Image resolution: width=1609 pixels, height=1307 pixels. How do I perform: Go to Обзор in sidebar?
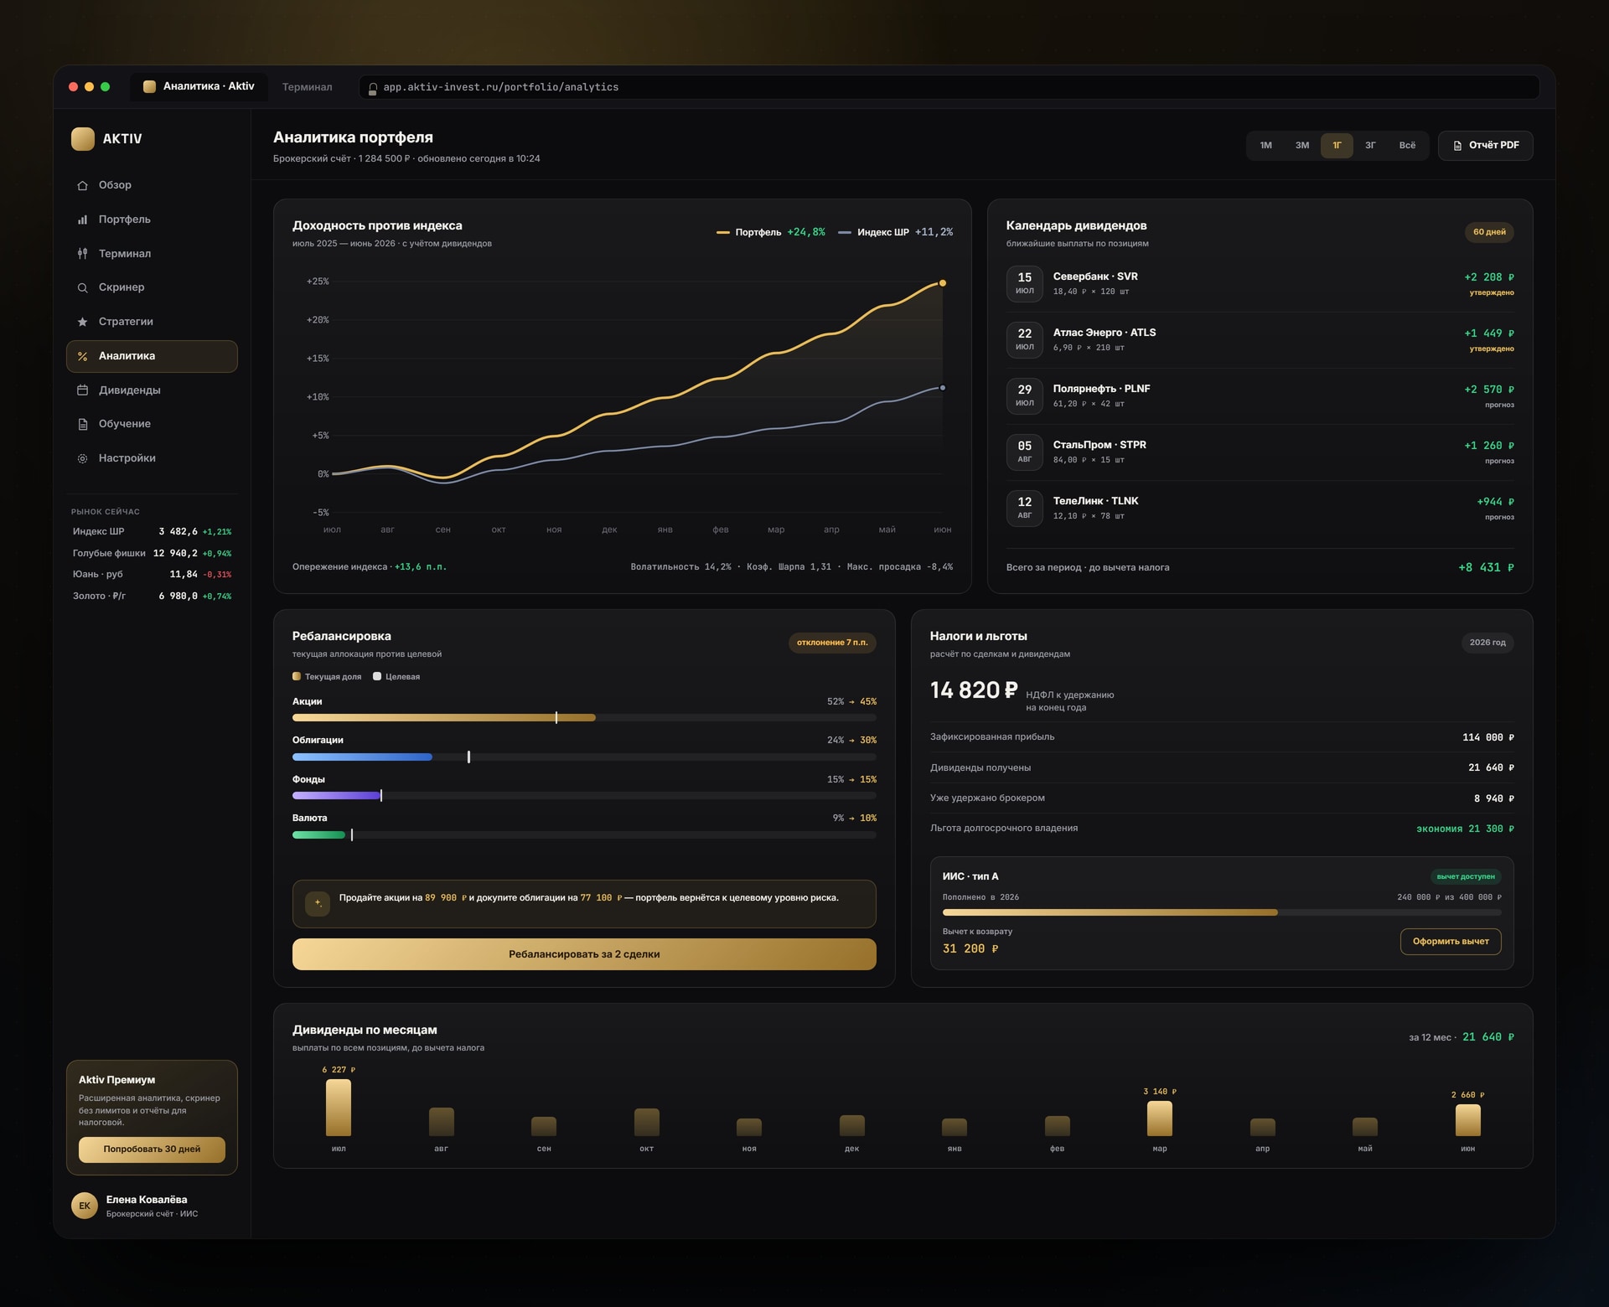tap(152, 185)
